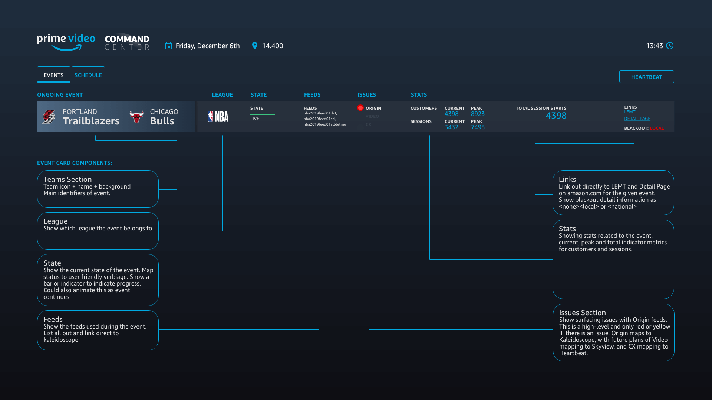Image resolution: width=712 pixels, height=400 pixels.
Task: Click the blackout Local status text
Action: [656, 128]
